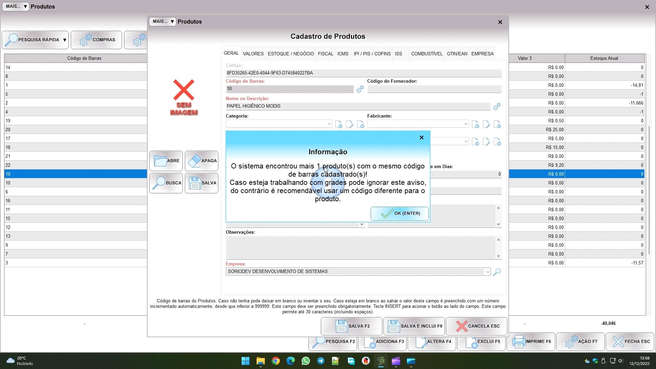
Task: Click the CANCELA ESC button
Action: tap(477, 326)
